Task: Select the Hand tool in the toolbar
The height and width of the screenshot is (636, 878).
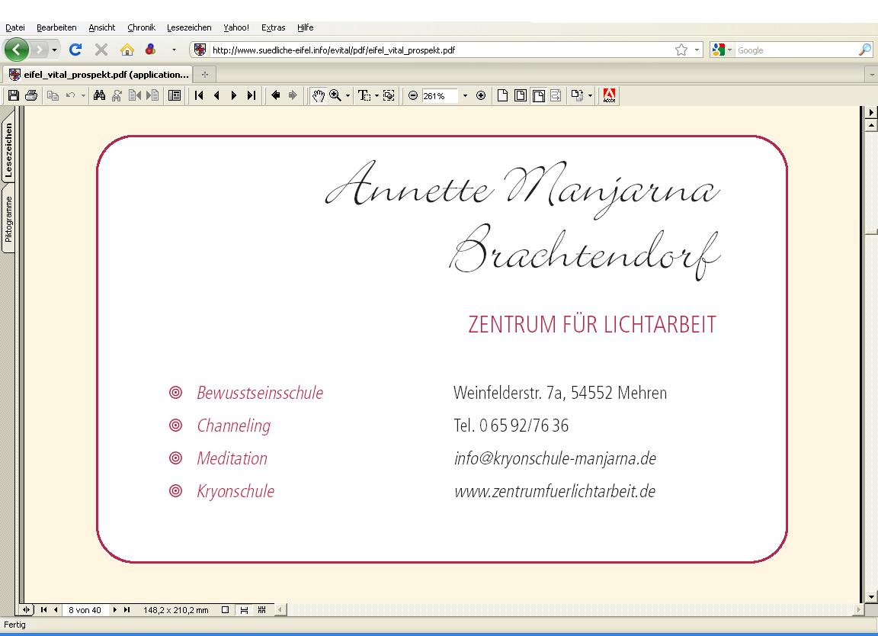Action: [318, 96]
